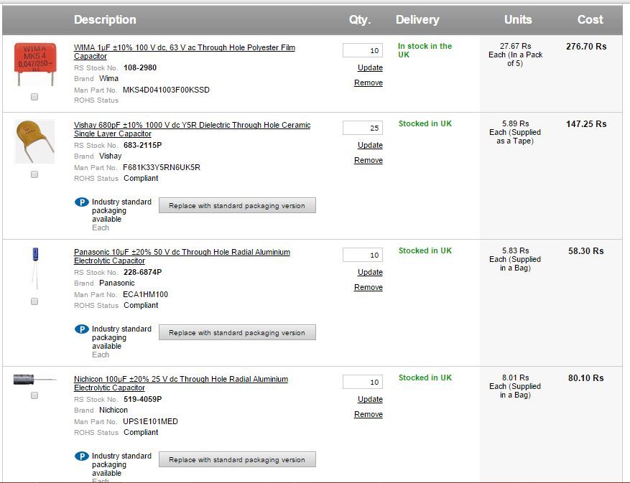Open Panasonic 10µF Electrolytic Capacitor product link
630x483 pixels.
pos(182,256)
